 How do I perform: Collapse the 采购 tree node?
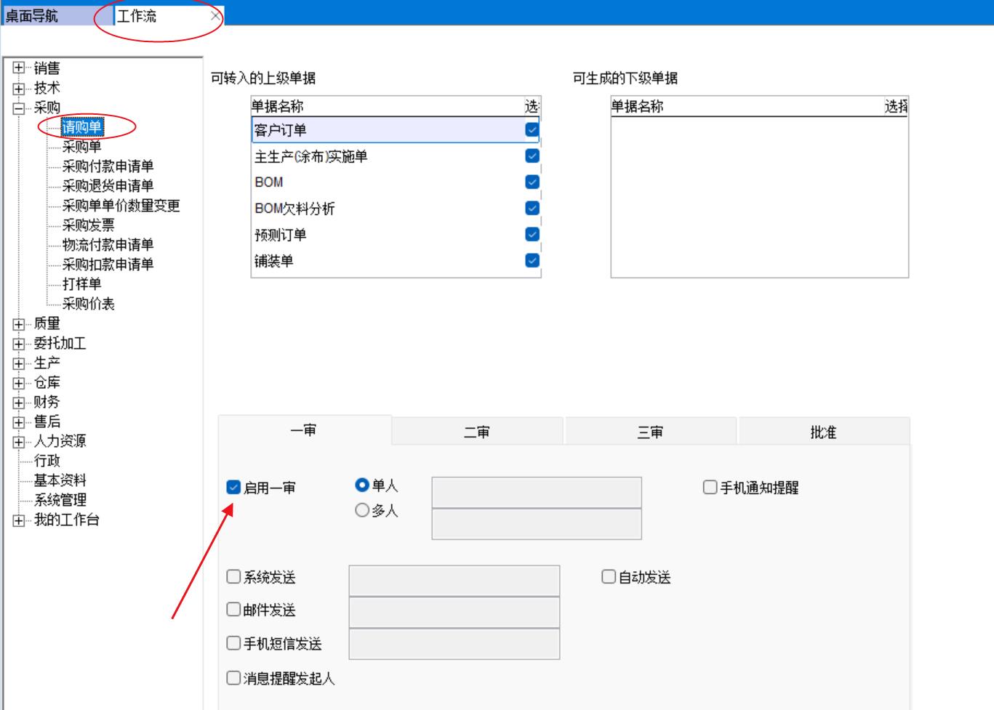pyautogui.click(x=19, y=108)
